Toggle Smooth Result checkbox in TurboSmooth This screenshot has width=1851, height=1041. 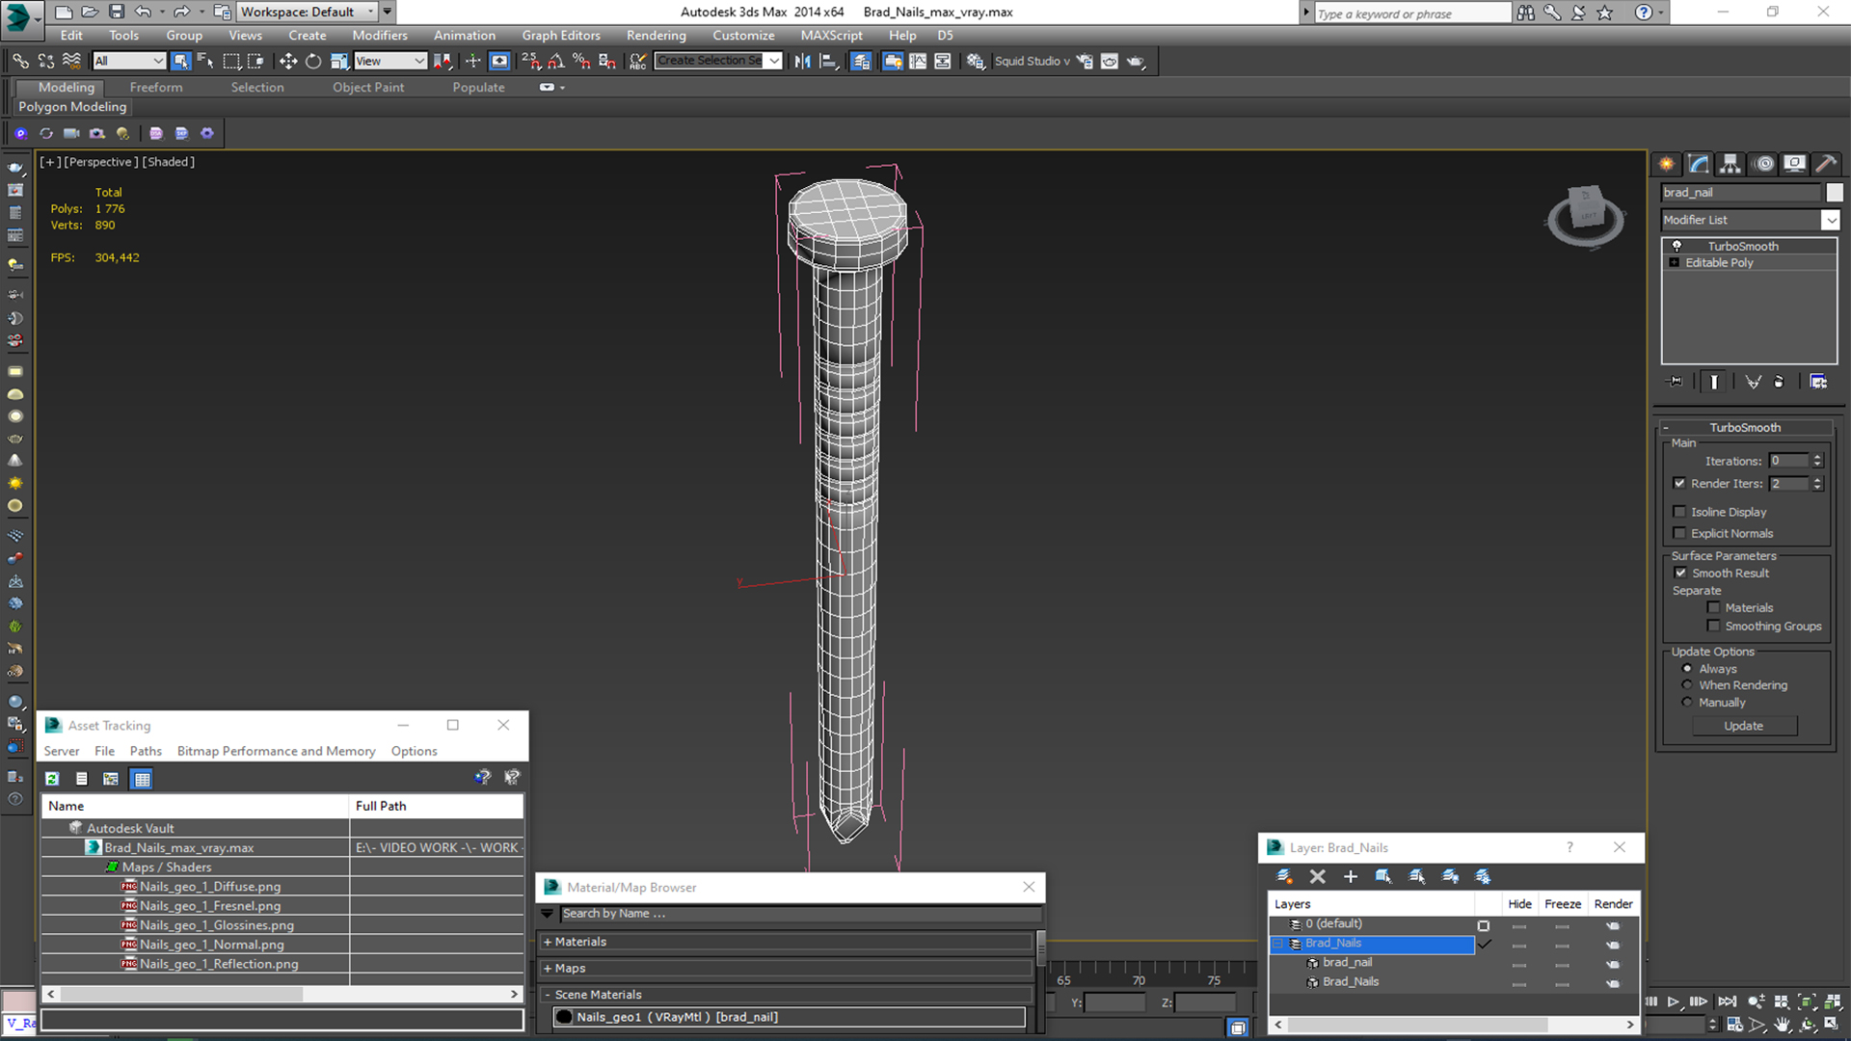[x=1683, y=572]
